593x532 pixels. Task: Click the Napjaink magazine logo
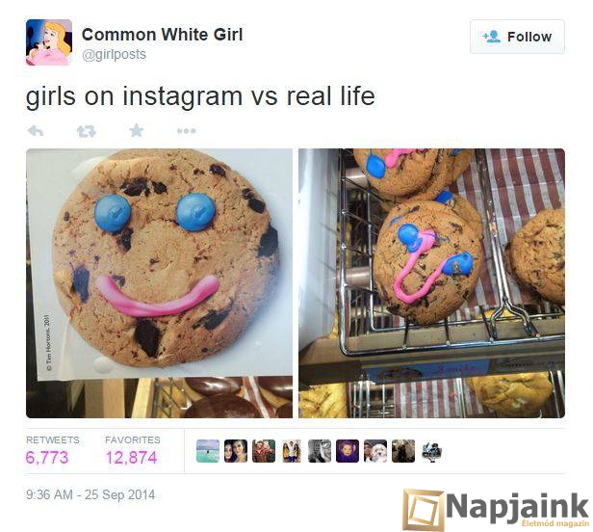click(x=497, y=509)
